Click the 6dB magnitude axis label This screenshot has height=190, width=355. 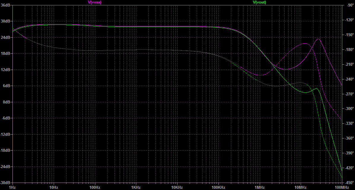(6, 86)
